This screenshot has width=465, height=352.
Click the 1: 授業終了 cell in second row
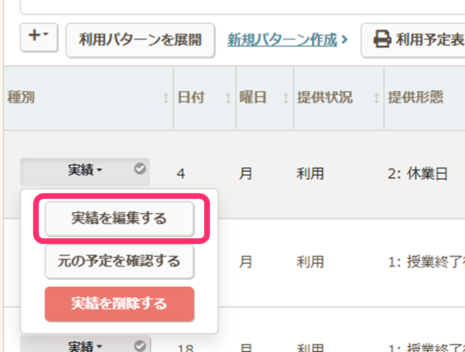point(424,261)
